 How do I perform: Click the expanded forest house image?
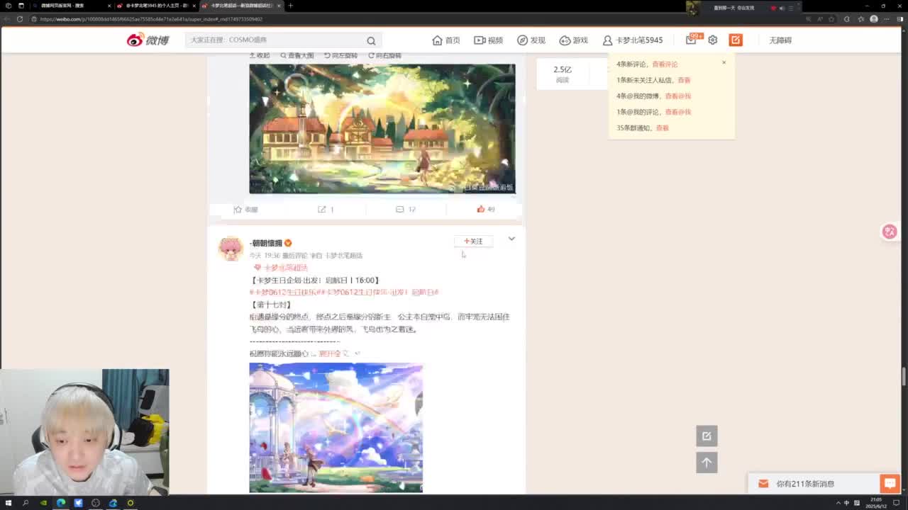[x=382, y=128]
